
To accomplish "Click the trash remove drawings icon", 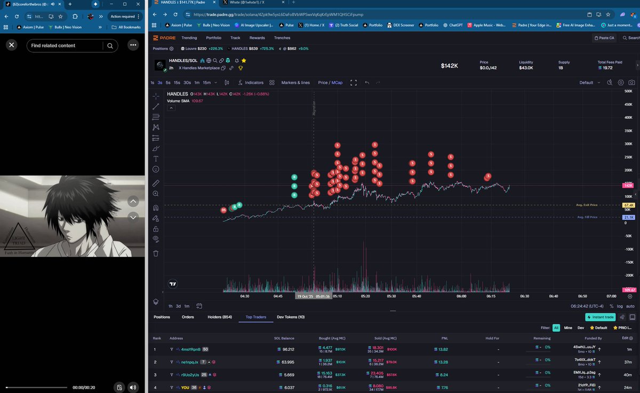I will (156, 253).
